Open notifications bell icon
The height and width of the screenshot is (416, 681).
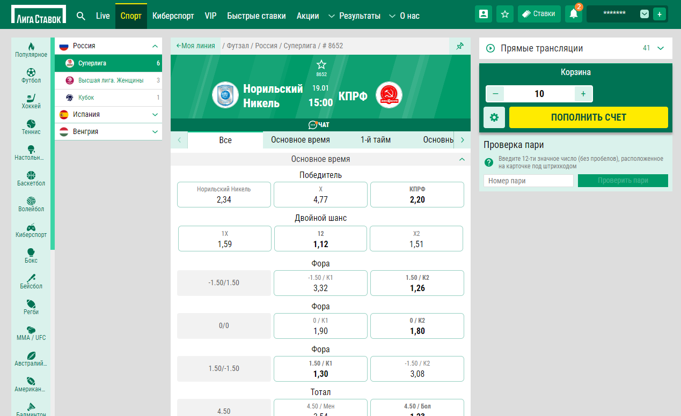(x=574, y=14)
